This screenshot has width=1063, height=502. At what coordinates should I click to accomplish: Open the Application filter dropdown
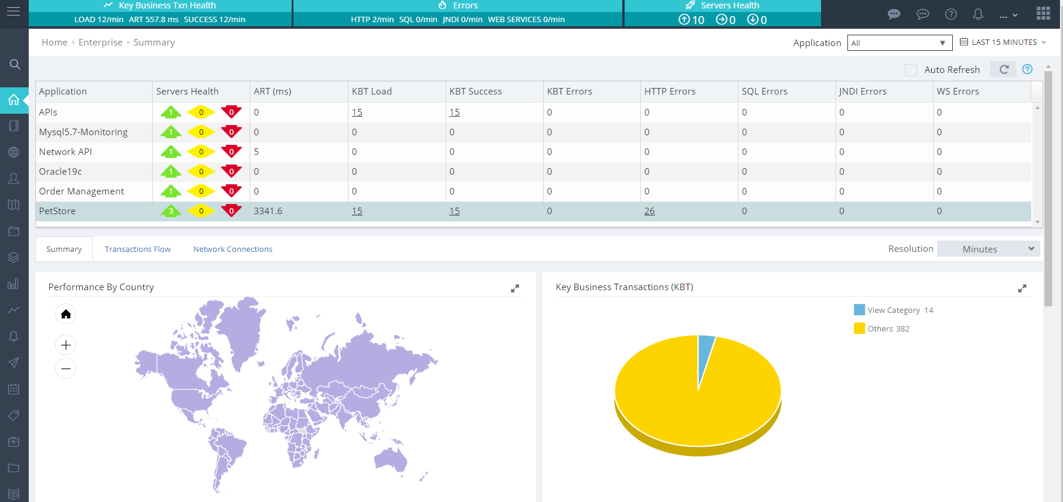pos(899,43)
